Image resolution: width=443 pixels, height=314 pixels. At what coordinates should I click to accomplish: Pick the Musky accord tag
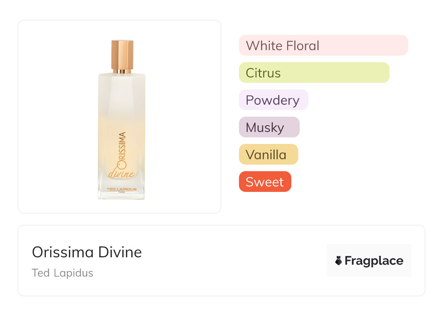pyautogui.click(x=265, y=127)
